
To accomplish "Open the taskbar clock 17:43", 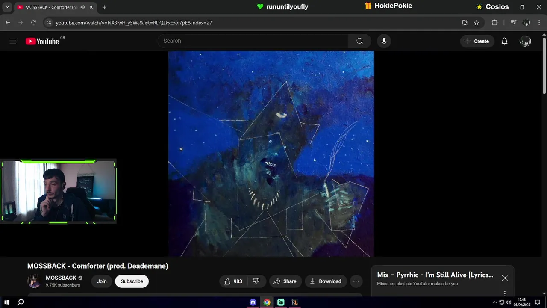I will pos(522,302).
